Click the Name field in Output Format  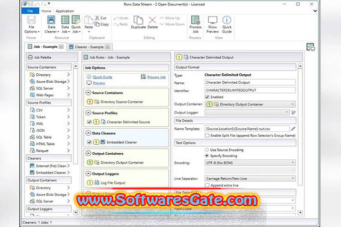pyautogui.click(x=250, y=82)
